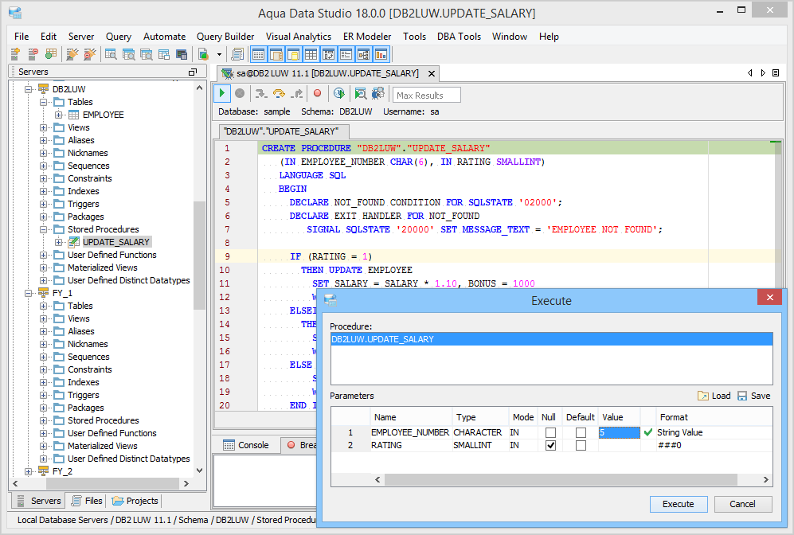This screenshot has width=794, height=535.
Task: Check the Null checkbox for EMPLOYEE_NUMBER
Action: coord(550,432)
